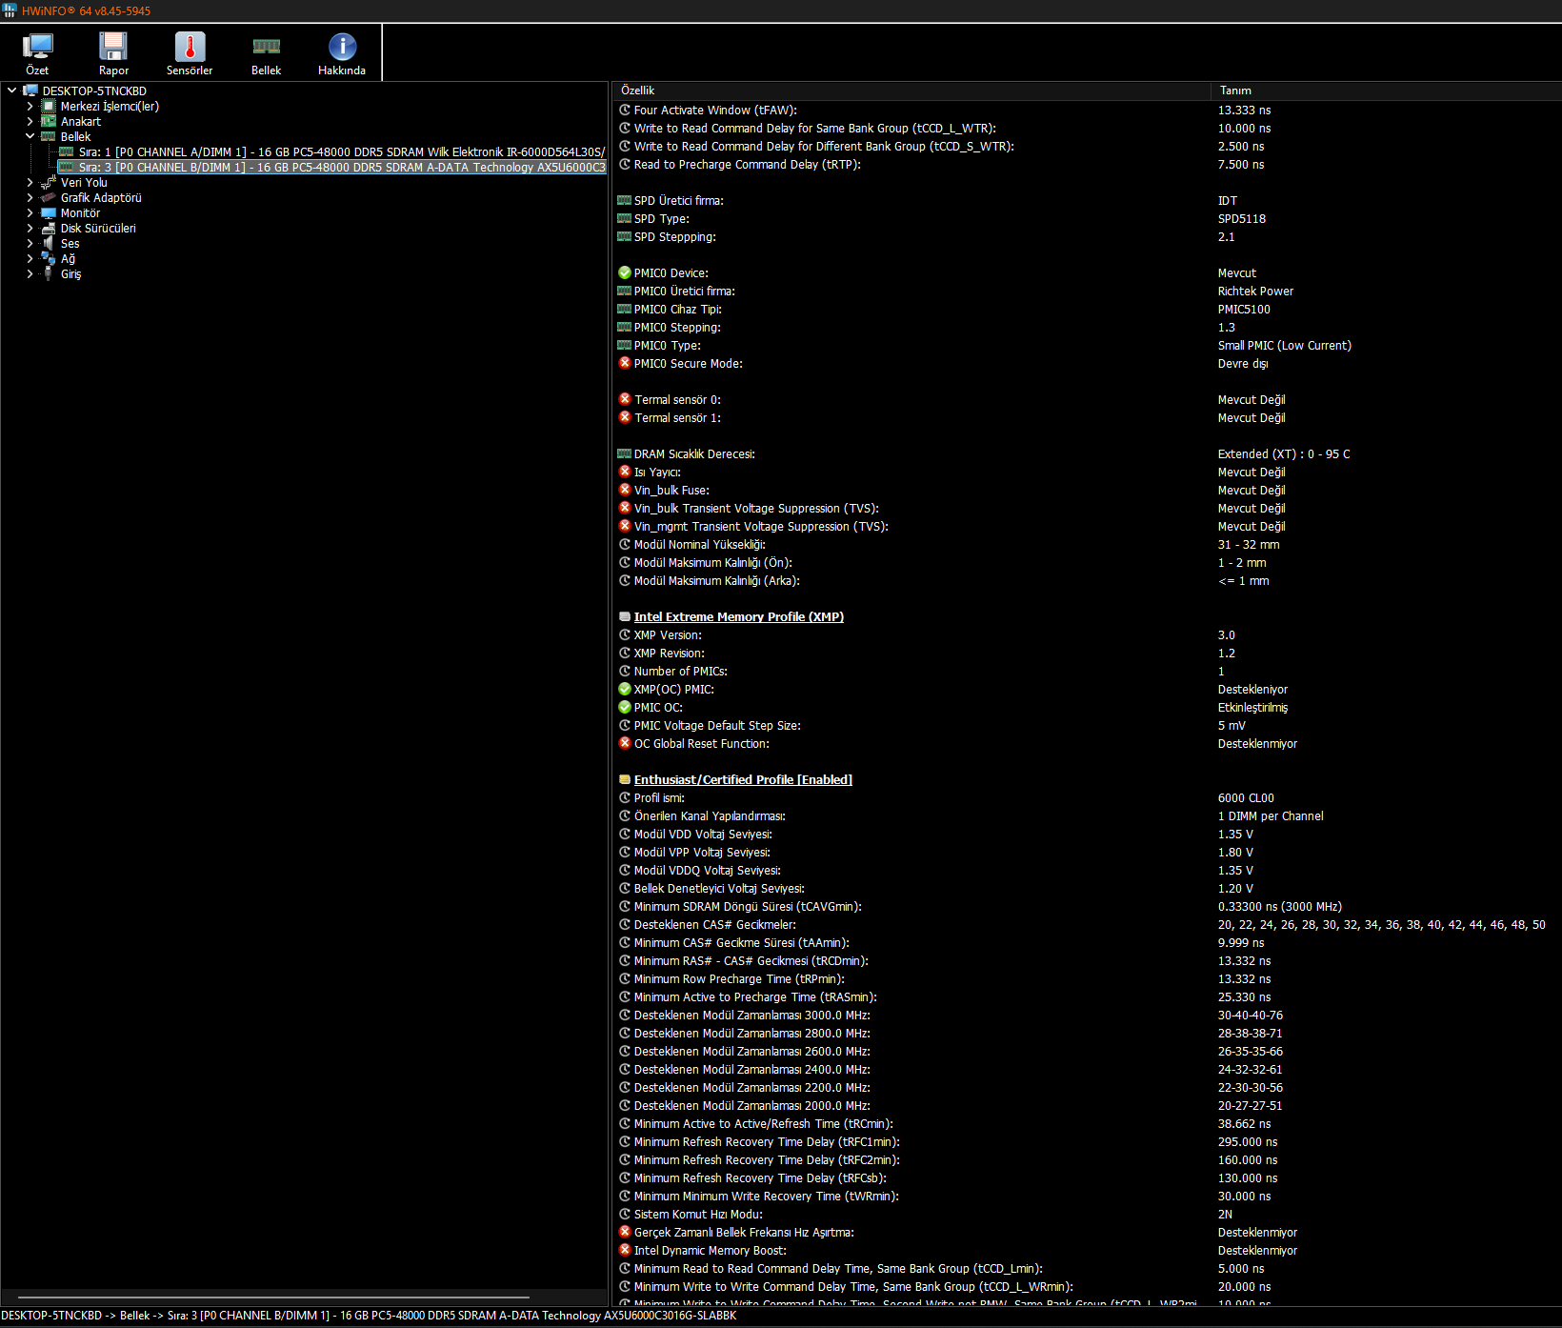Click the status bar path text
This screenshot has height=1328, width=1562.
point(369,1316)
